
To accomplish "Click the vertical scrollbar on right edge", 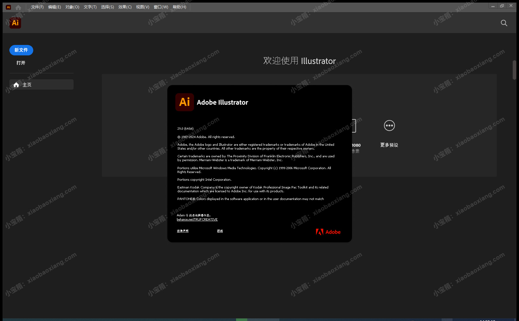I will click(x=514, y=70).
